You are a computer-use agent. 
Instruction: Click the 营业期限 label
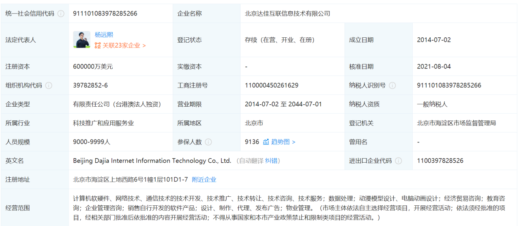[189, 104]
